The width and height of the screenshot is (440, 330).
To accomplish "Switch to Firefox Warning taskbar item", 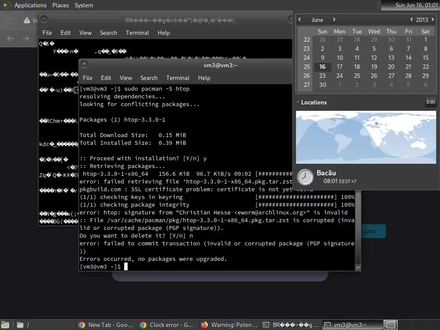I will pos(229,325).
